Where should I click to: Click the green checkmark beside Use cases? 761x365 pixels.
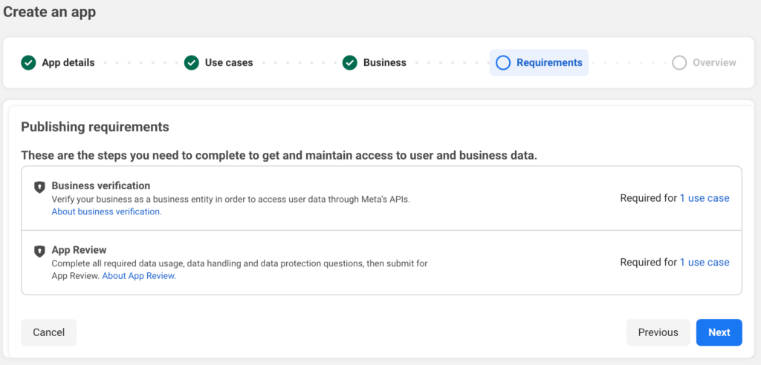point(192,63)
